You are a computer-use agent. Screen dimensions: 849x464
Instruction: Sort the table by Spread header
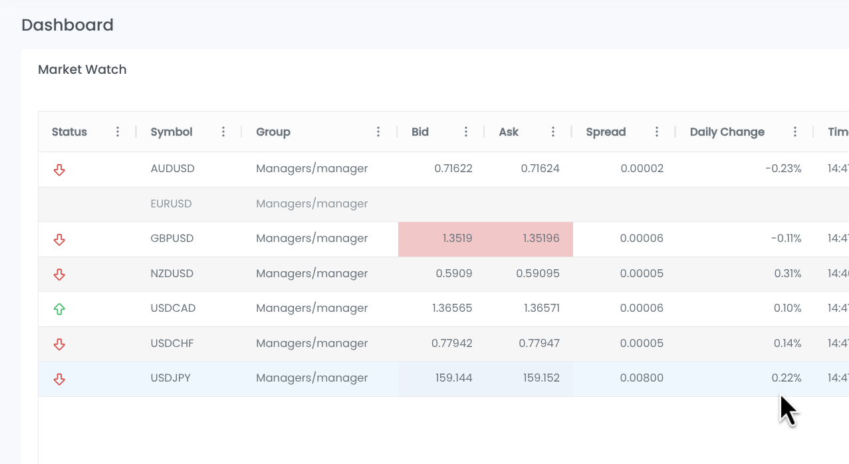(x=606, y=132)
